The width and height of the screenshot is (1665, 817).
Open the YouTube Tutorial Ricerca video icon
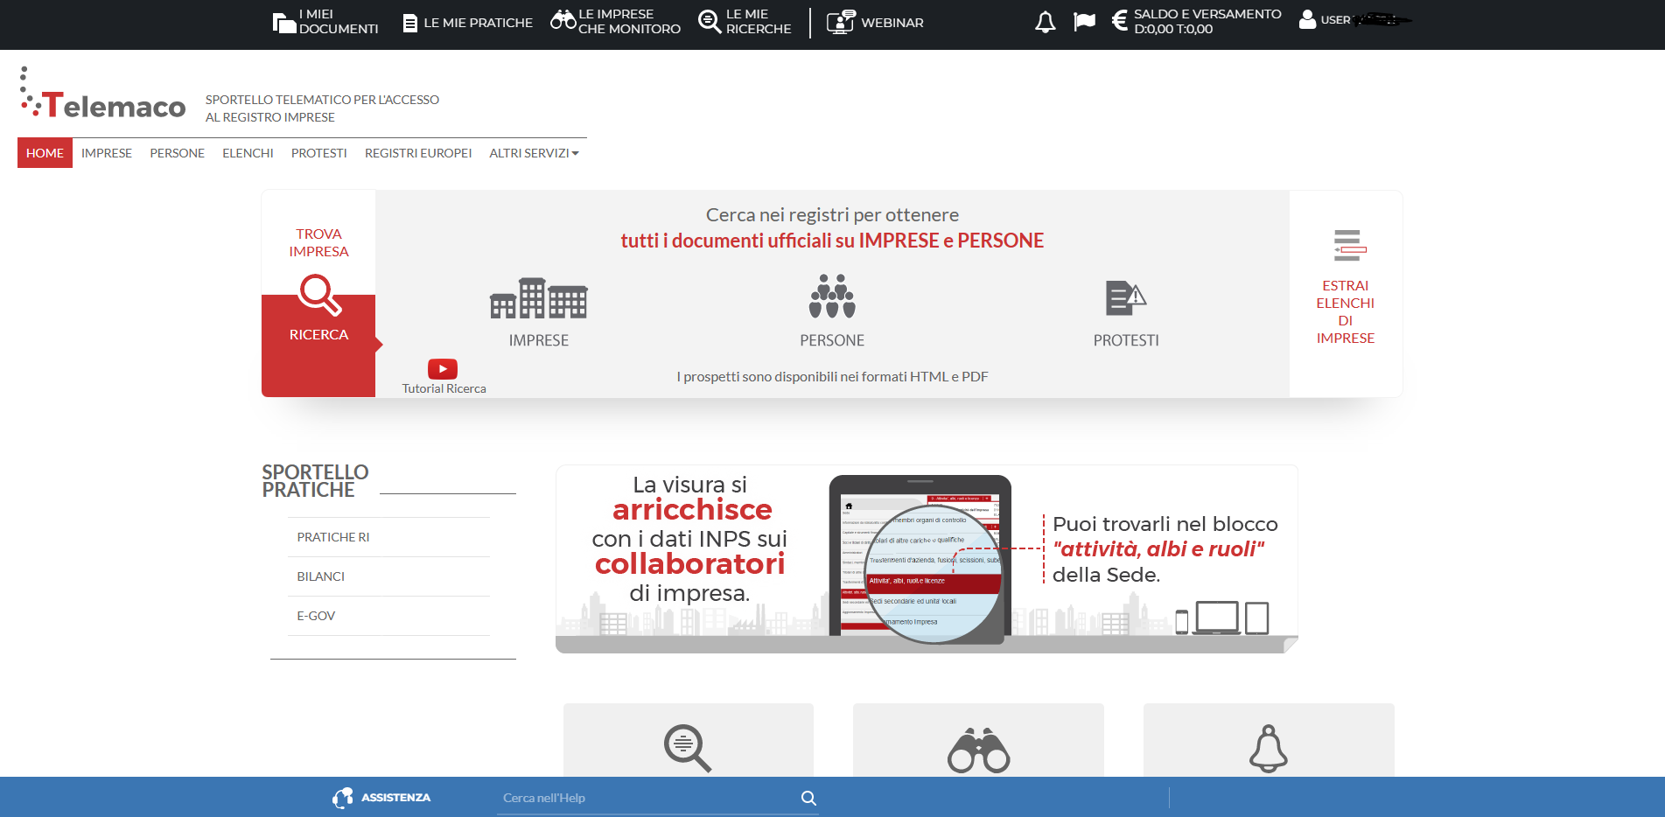pos(443,369)
